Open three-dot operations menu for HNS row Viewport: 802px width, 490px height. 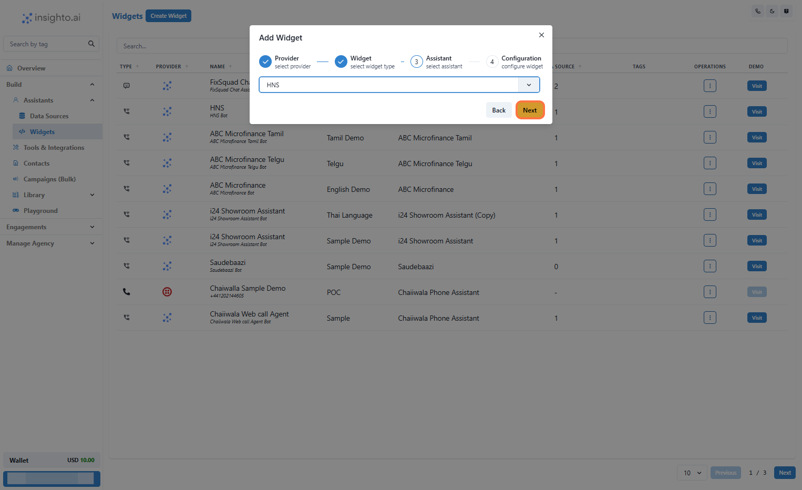tap(710, 111)
